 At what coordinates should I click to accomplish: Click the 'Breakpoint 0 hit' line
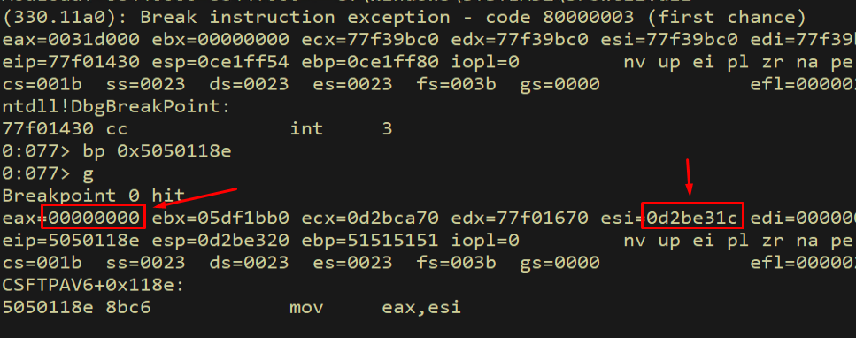94,196
